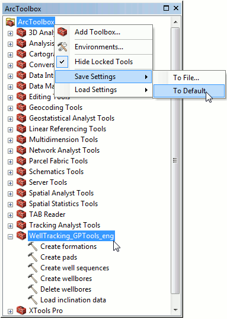Select the Multidimension Tools label
The height and width of the screenshot is (319, 227).
tap(63, 140)
